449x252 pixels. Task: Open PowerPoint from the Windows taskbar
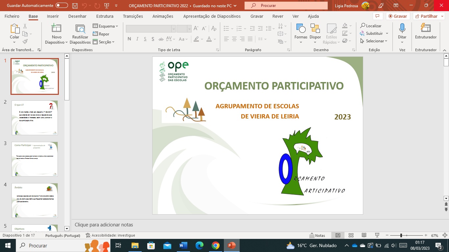(232, 245)
